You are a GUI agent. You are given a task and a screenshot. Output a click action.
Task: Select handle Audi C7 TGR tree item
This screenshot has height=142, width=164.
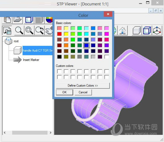point(37,50)
